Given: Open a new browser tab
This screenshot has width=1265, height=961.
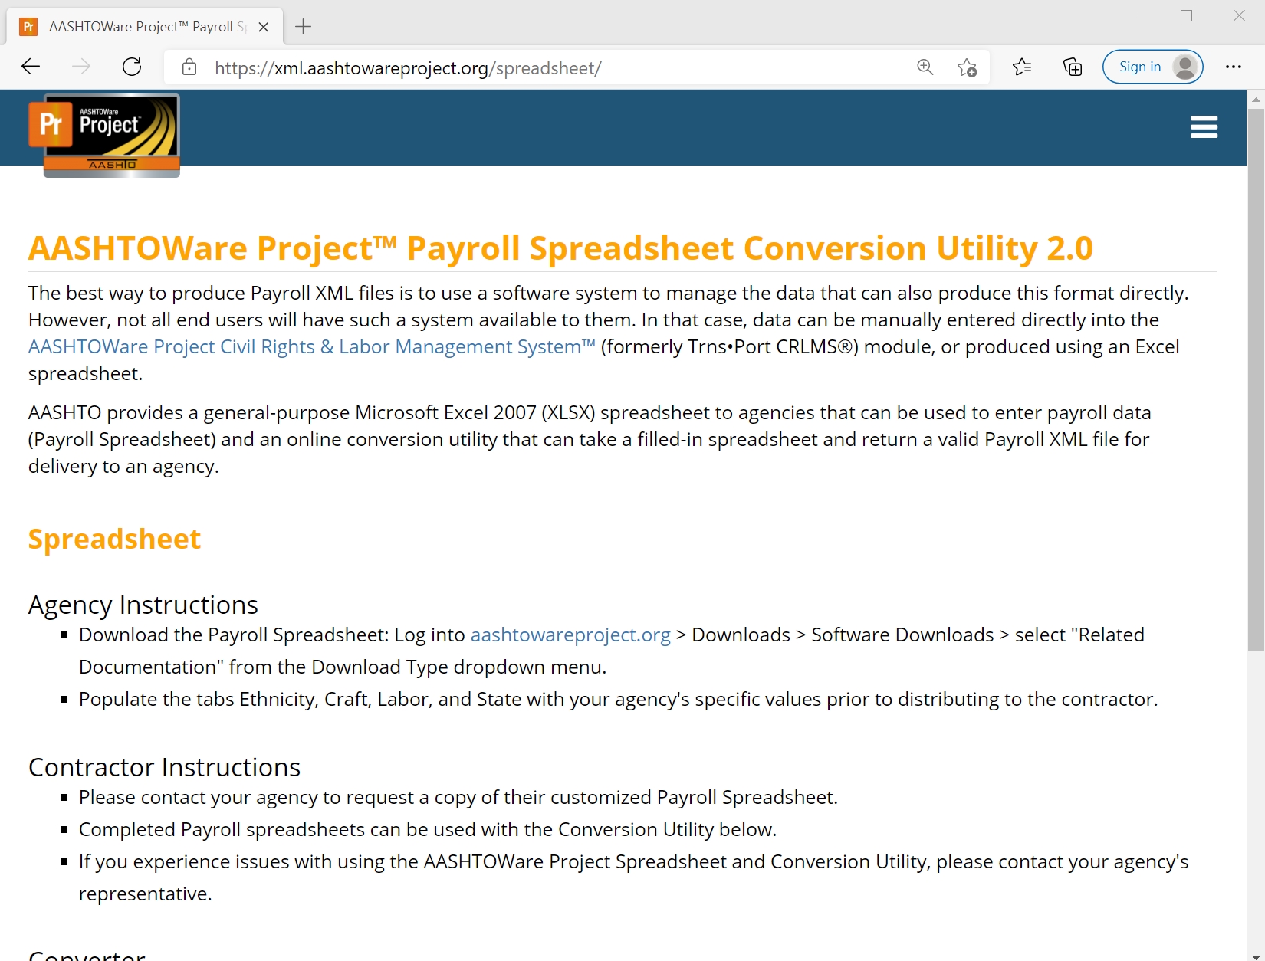Looking at the screenshot, I should (x=304, y=27).
